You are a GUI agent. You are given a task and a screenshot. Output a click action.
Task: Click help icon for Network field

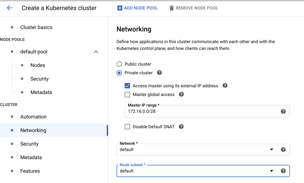pyautogui.click(x=283, y=150)
